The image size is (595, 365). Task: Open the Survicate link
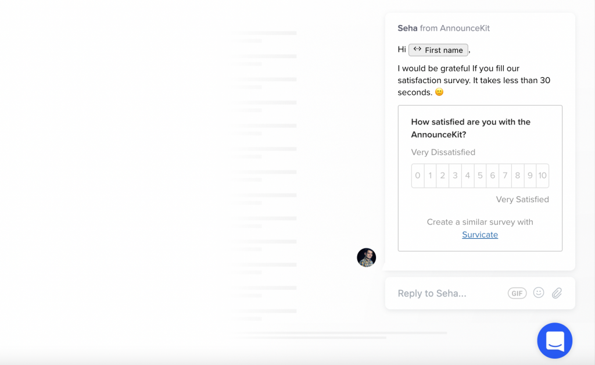point(480,235)
